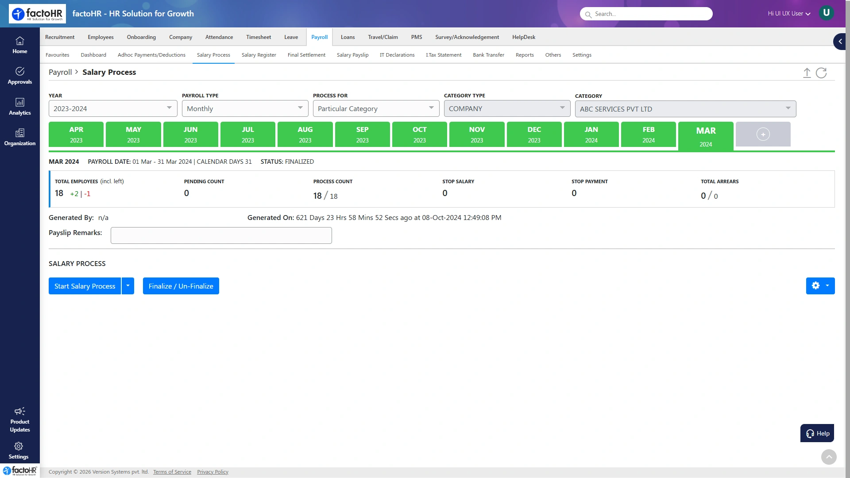Switch to the Employees tab

click(100, 37)
